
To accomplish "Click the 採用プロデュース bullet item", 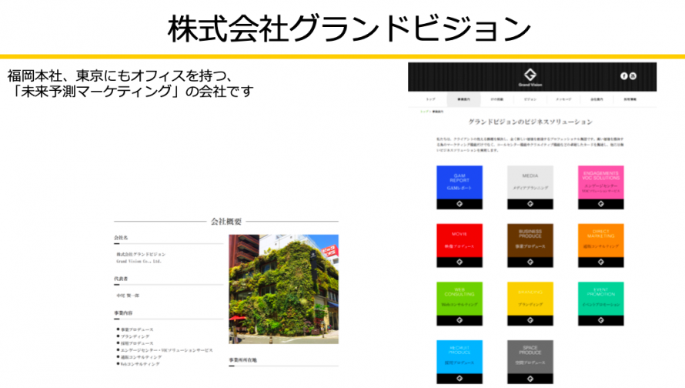I will (137, 343).
